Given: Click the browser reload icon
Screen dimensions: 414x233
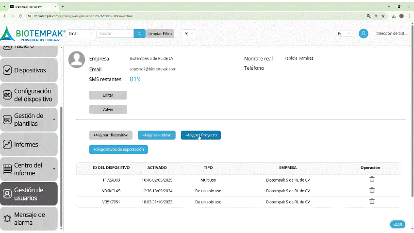Looking at the screenshot, I should click(20, 16).
